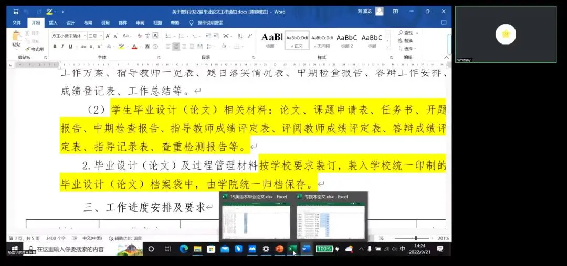
Task: Apply strikethrough (abc) formatting
Action: tap(83, 47)
